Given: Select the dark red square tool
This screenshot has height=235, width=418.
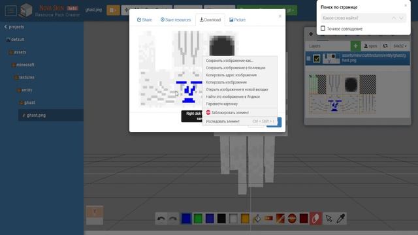Looking at the screenshot, I should point(304,219).
